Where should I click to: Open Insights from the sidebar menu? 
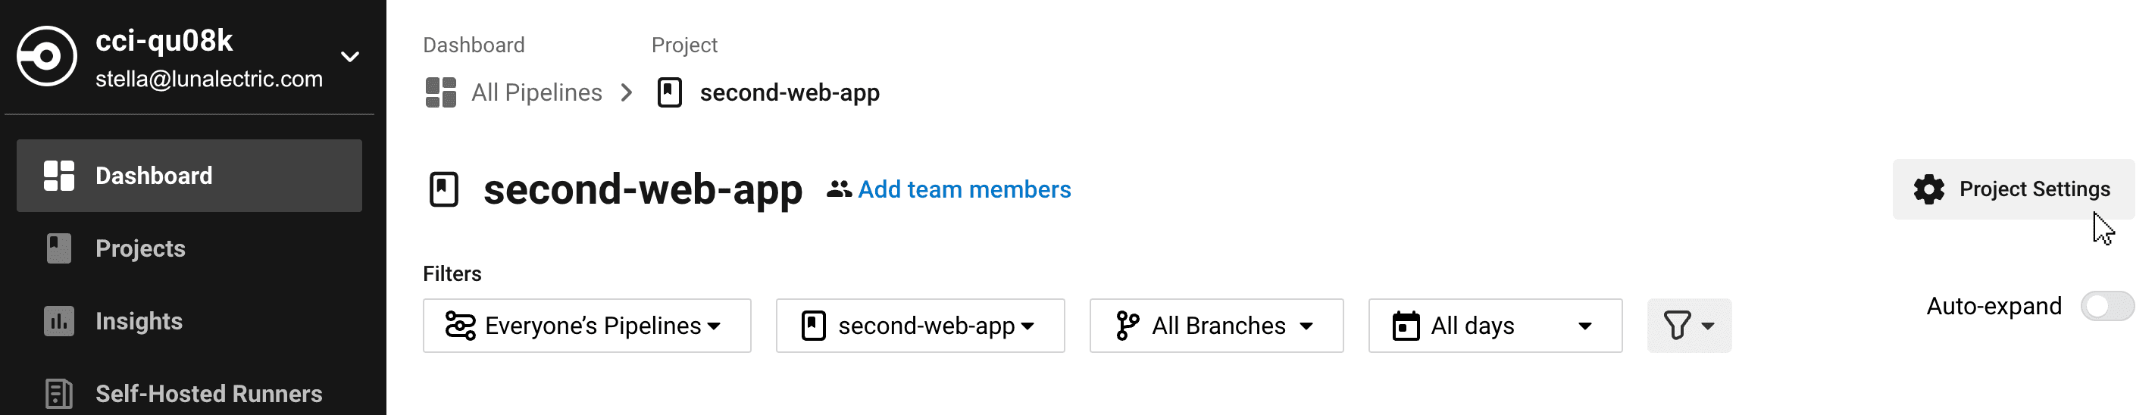click(139, 321)
